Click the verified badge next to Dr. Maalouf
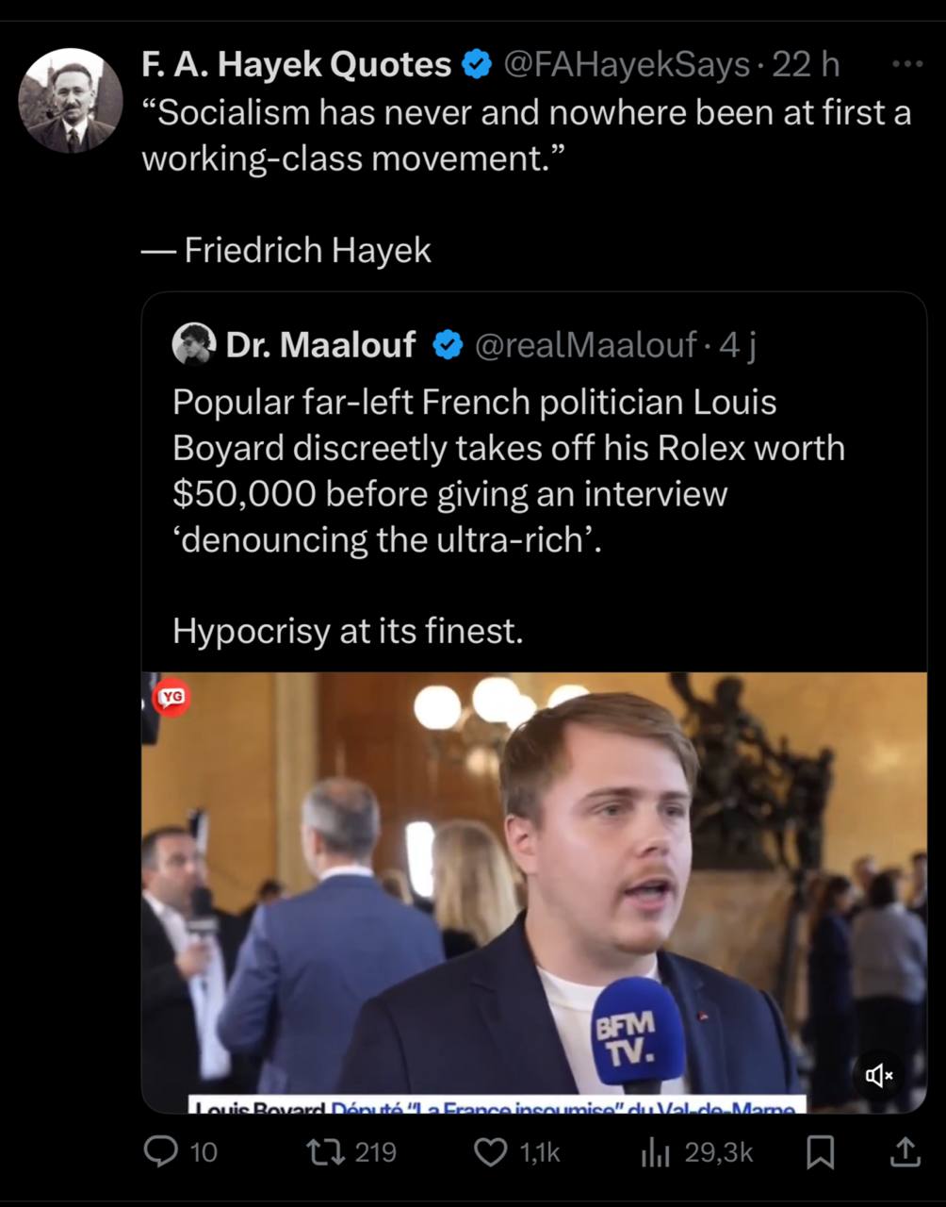Screen dimensions: 946x1207 [x=447, y=345]
